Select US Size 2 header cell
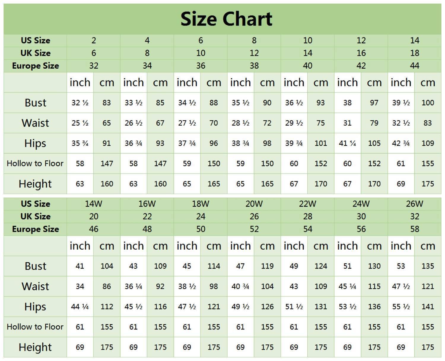The height and width of the screenshot is (361, 445). tap(94, 40)
